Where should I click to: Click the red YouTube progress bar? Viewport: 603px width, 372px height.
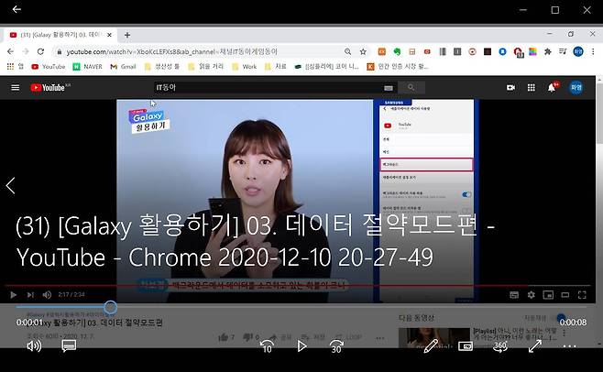point(297,286)
